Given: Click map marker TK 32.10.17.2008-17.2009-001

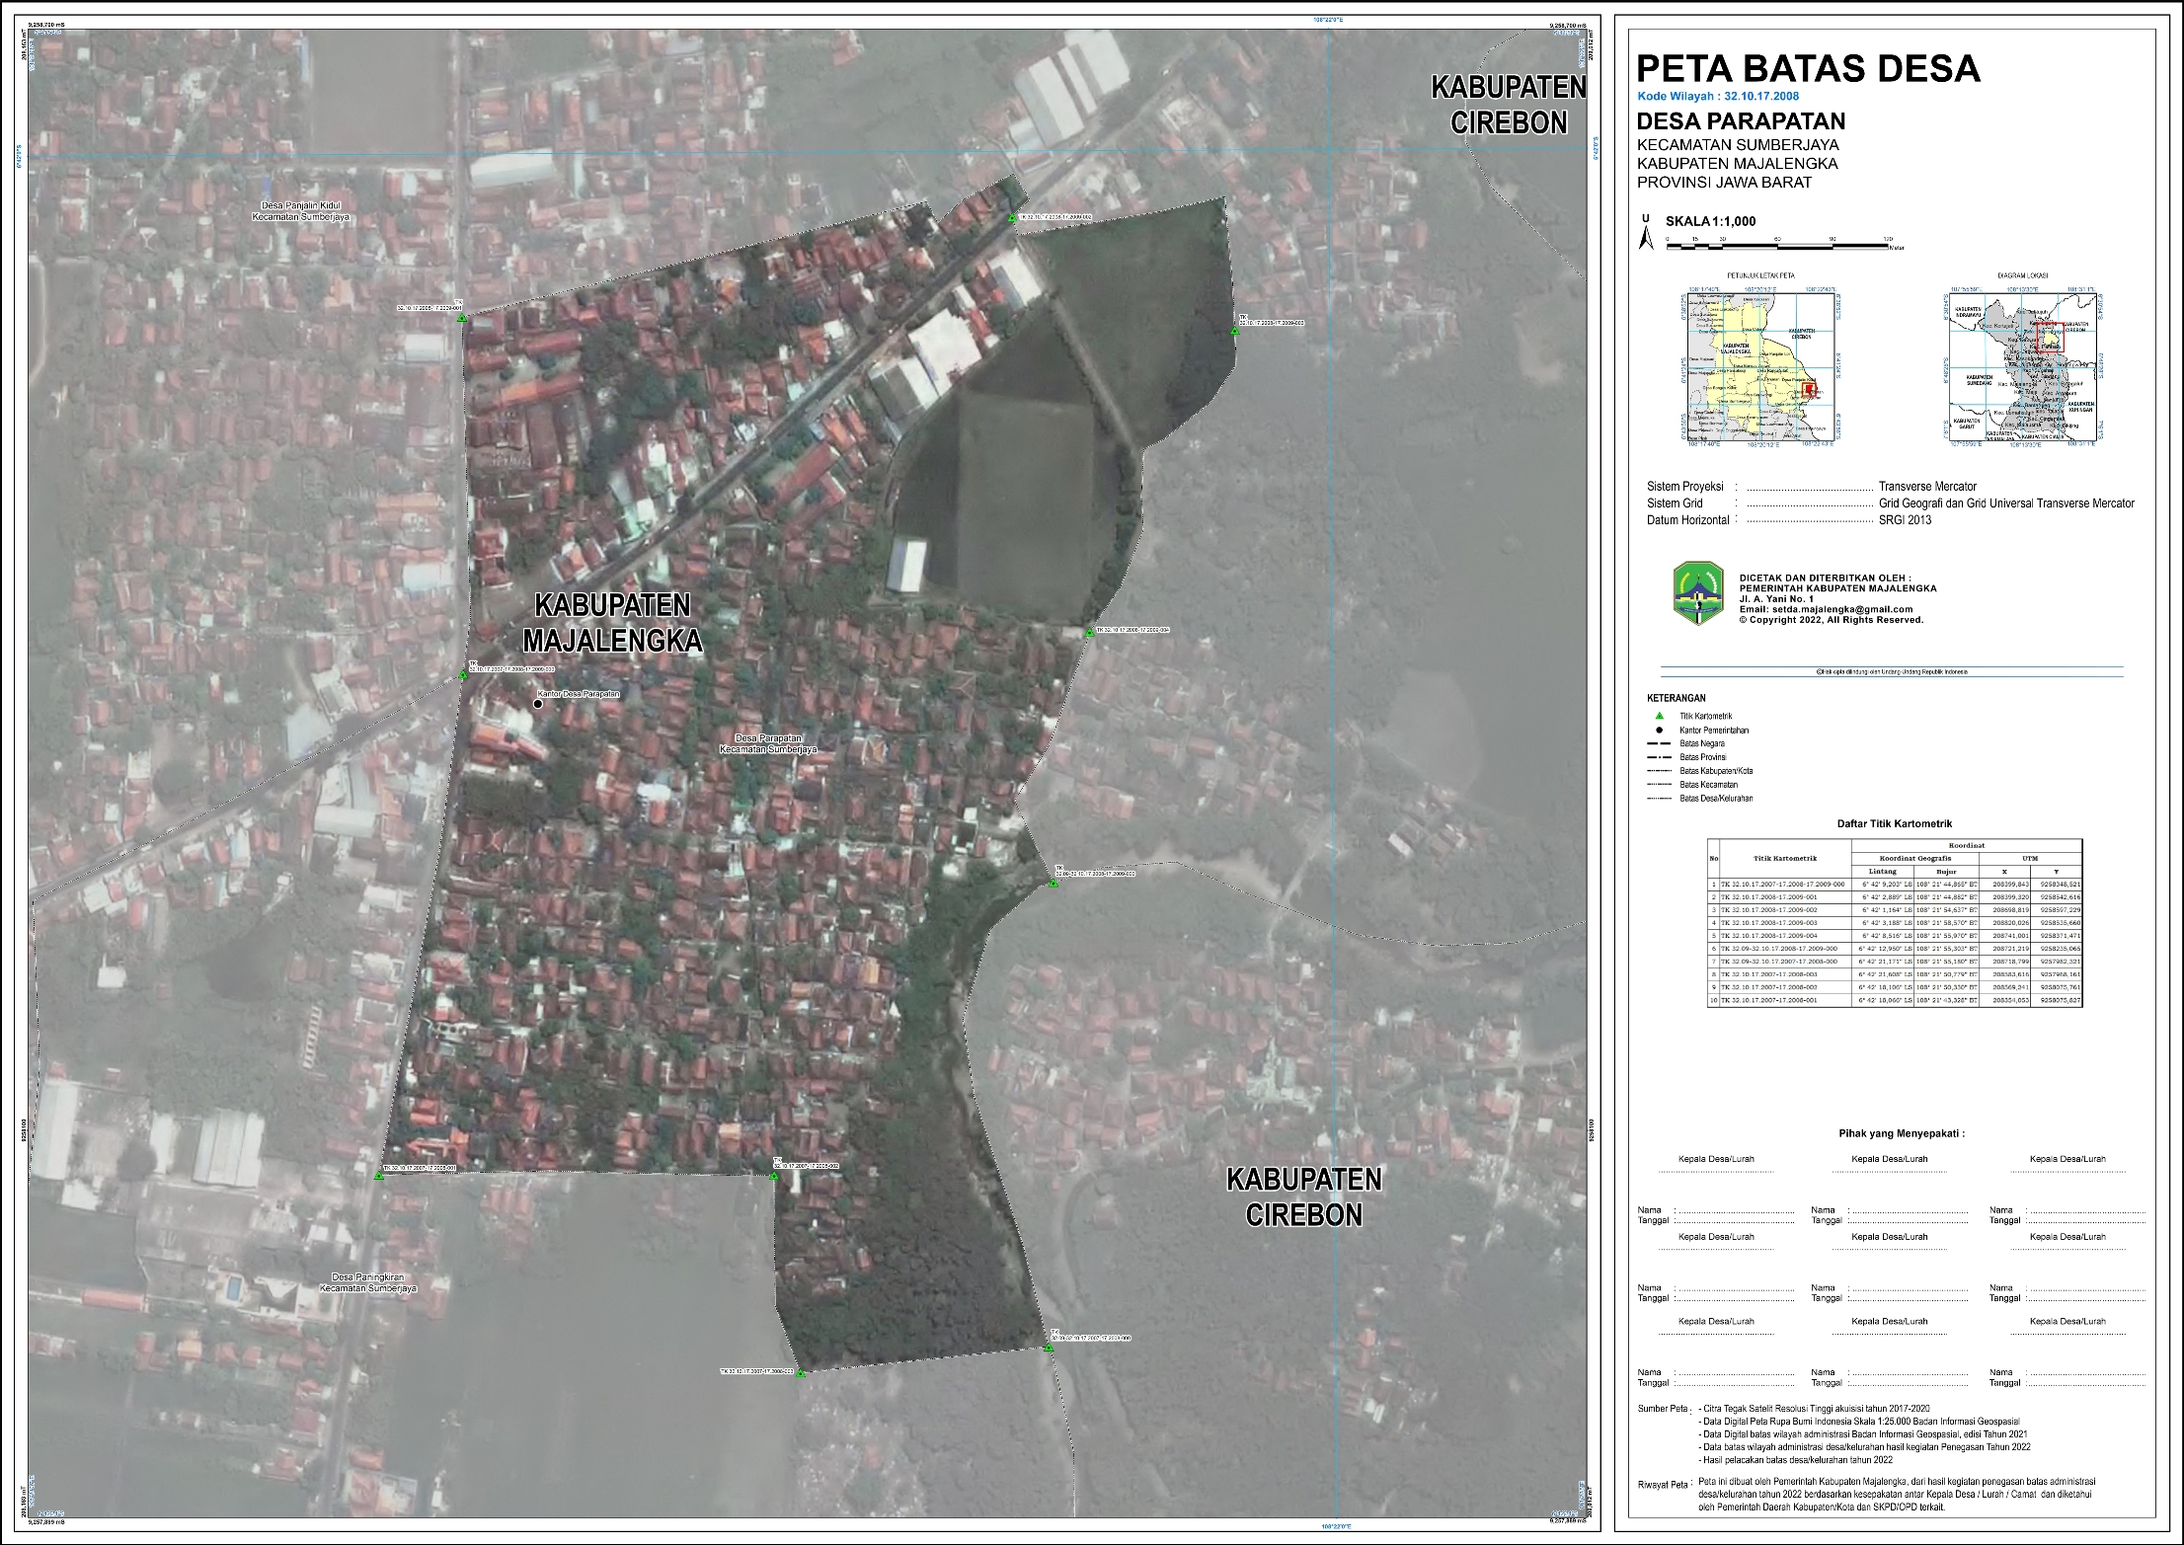Looking at the screenshot, I should [x=462, y=317].
